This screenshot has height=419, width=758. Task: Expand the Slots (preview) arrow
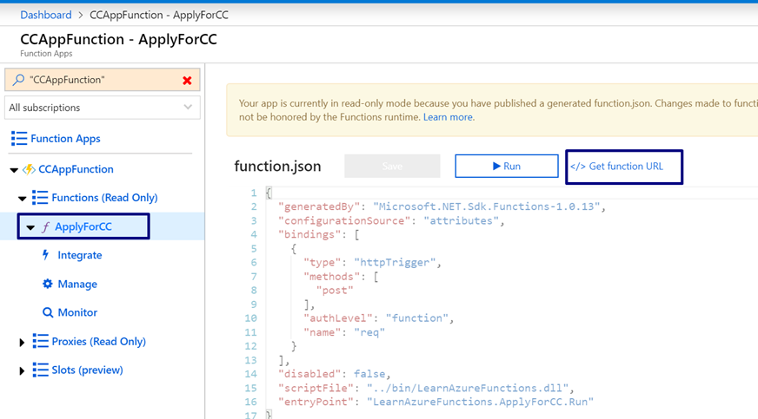(x=22, y=370)
